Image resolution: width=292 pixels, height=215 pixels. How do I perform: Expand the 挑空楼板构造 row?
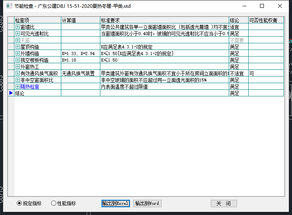pos(18,60)
